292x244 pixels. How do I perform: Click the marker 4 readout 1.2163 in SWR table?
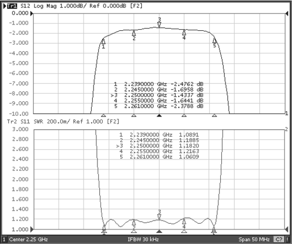click(189, 151)
